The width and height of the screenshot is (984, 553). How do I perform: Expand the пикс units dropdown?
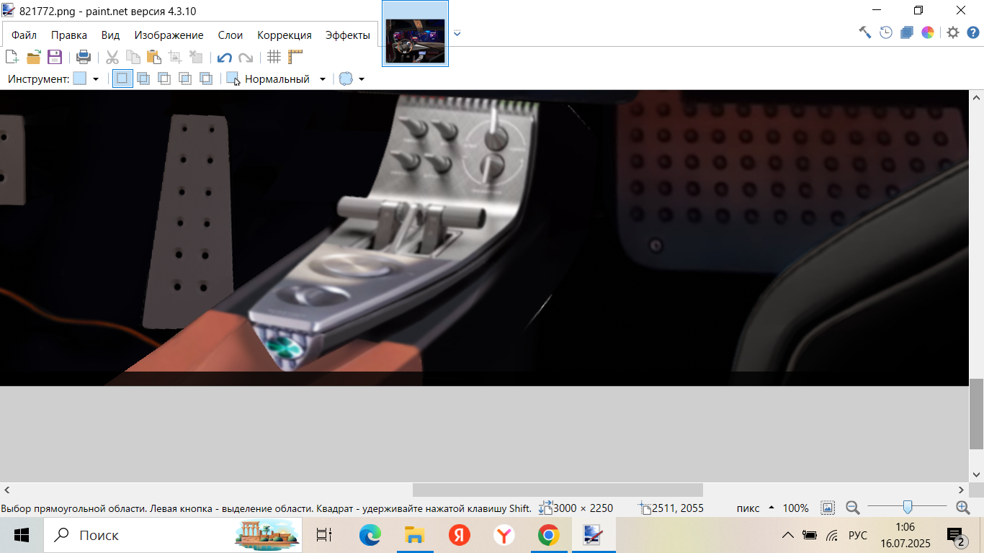pyautogui.click(x=771, y=508)
